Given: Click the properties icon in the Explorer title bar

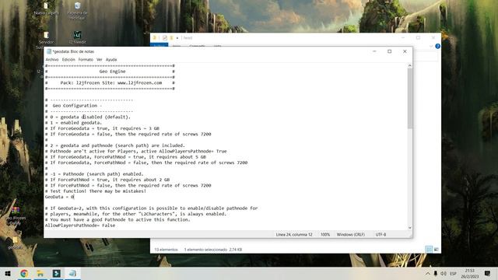Looking at the screenshot, I should (x=165, y=38).
